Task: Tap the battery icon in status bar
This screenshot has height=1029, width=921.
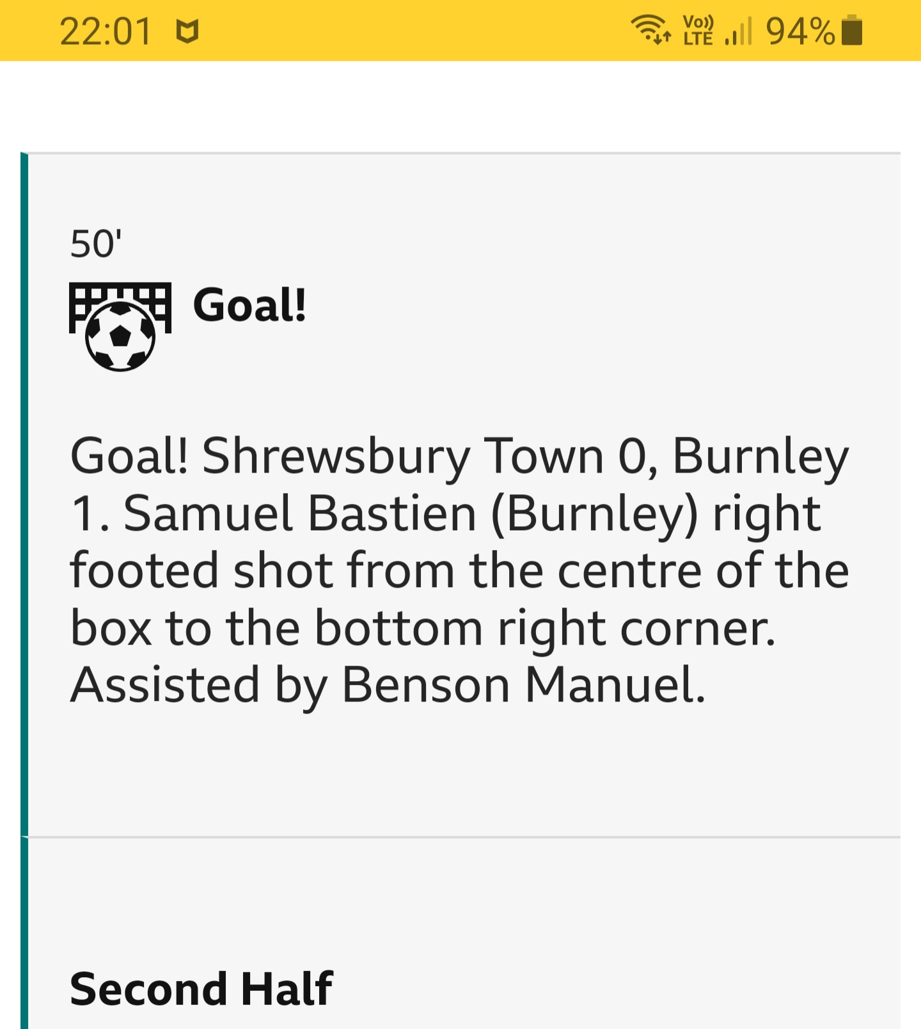Action: pyautogui.click(x=852, y=30)
